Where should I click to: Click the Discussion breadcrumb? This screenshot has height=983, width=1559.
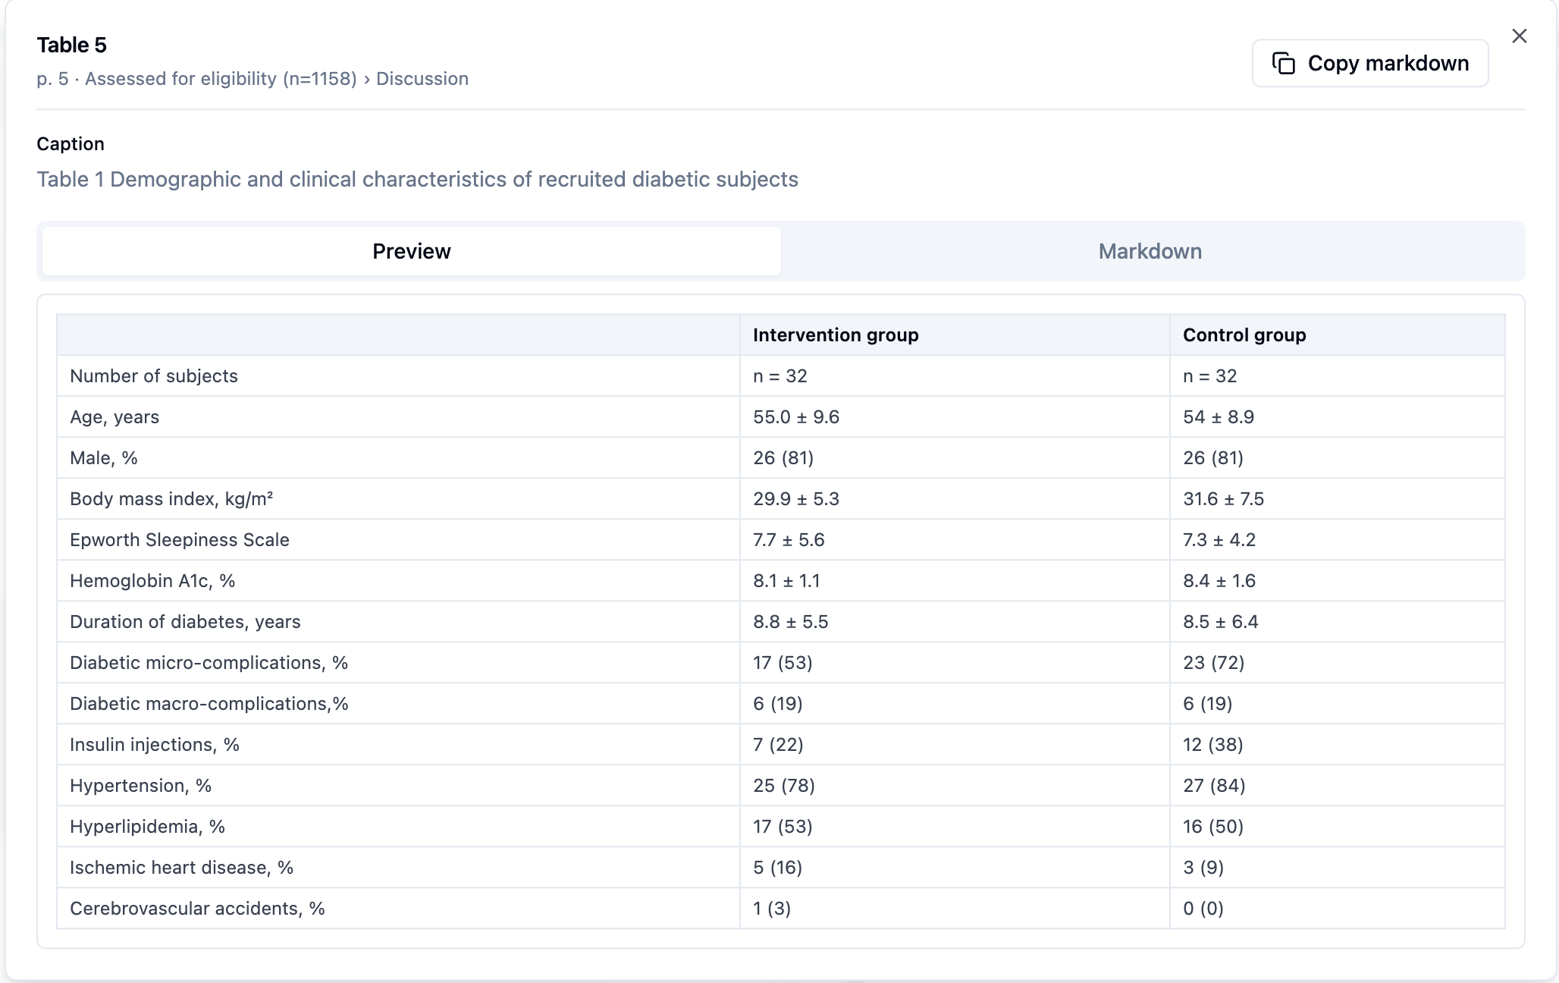[422, 79]
